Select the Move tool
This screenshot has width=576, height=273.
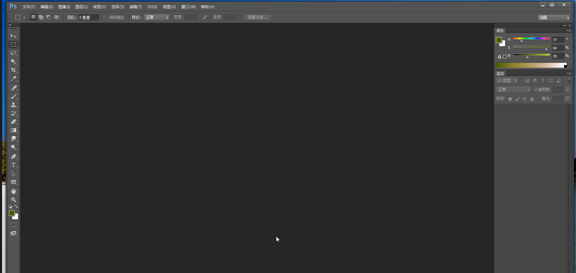click(x=13, y=36)
